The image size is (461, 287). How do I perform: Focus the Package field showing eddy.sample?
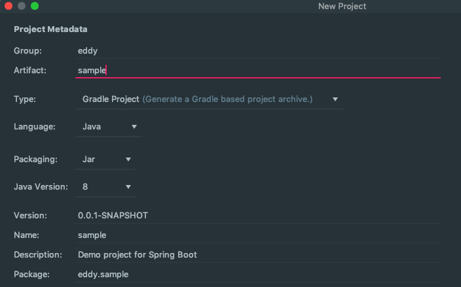pos(255,275)
